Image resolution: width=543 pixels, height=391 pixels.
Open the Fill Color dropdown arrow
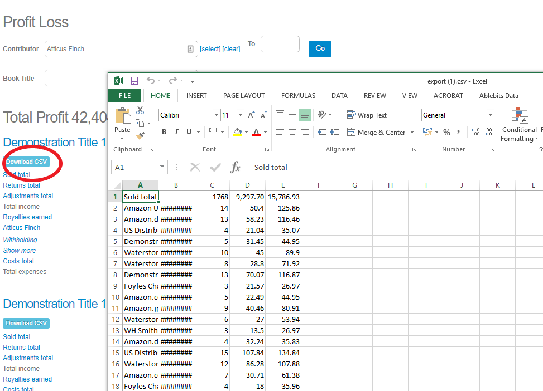pyautogui.click(x=246, y=132)
